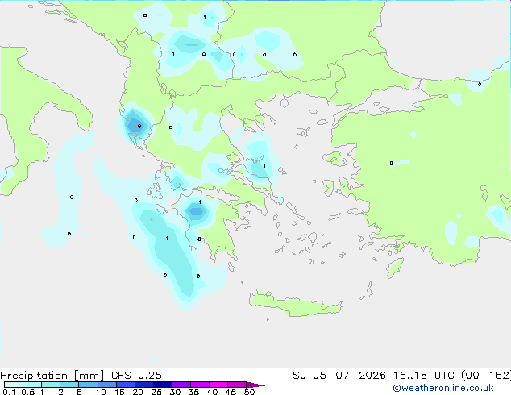This screenshot has width=511, height=395.
Task: Pick the 35–40 mm legend swatch
Action: click(199, 385)
